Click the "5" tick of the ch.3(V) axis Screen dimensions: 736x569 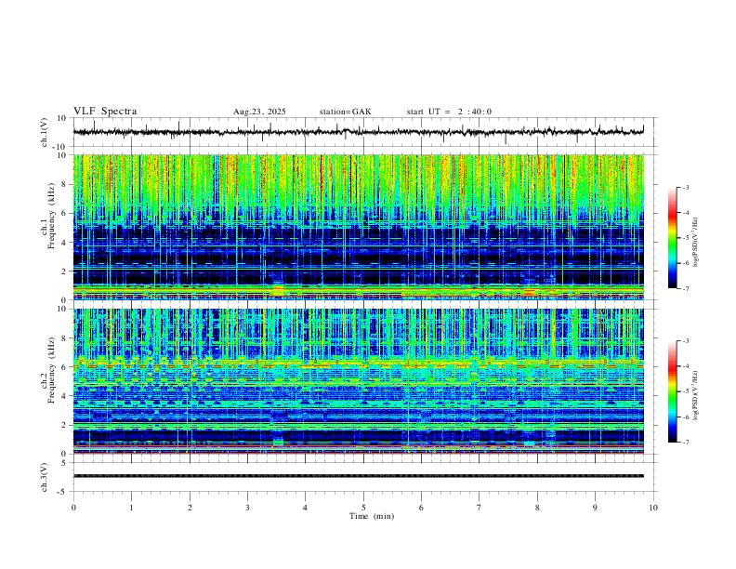coord(64,463)
